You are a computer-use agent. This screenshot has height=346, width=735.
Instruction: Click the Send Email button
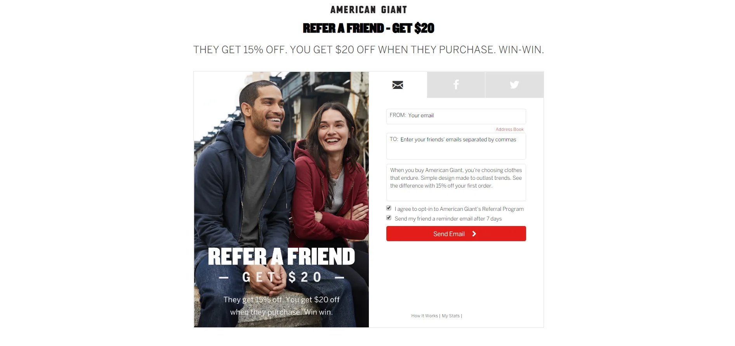click(456, 234)
